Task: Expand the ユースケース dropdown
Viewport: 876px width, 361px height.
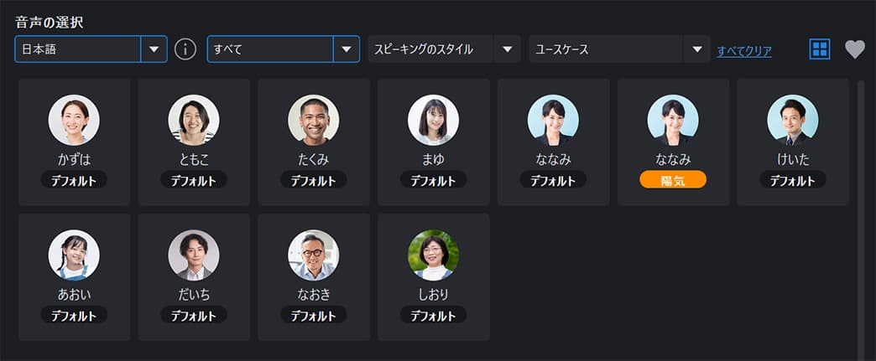Action: [619, 49]
